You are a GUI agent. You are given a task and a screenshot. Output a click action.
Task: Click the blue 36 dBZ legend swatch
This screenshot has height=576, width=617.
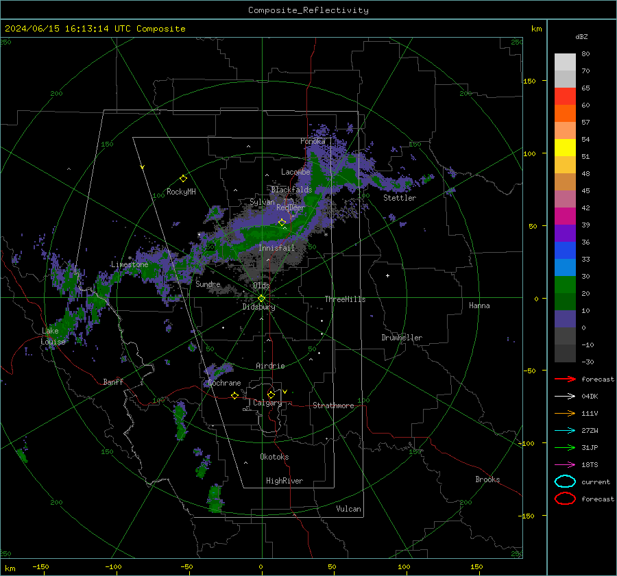(565, 250)
